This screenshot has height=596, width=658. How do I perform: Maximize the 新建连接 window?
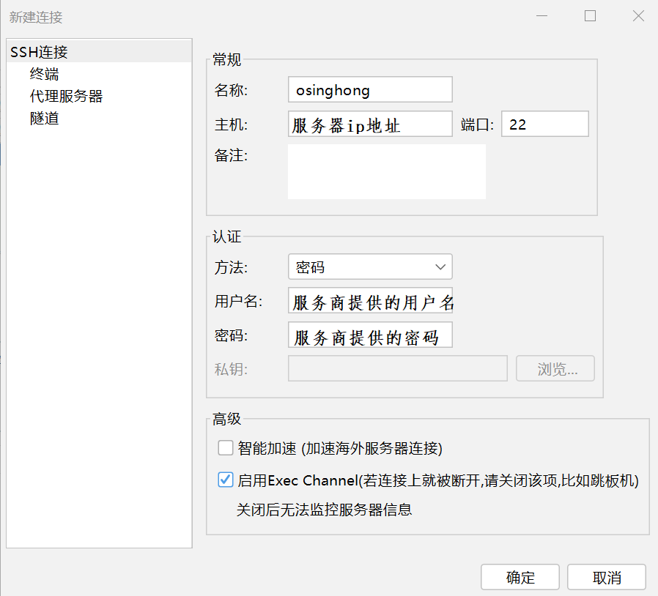(590, 16)
